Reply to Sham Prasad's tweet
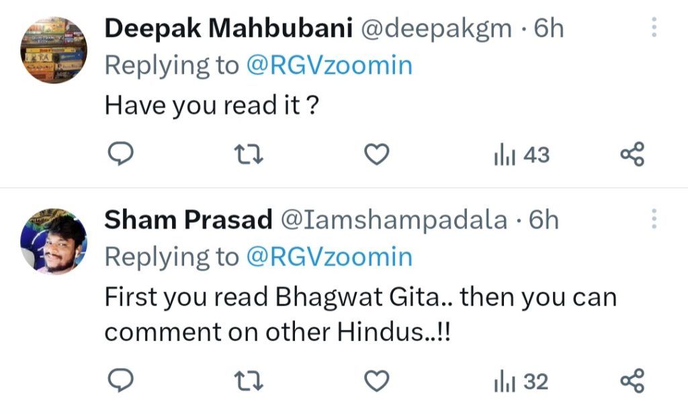This screenshot has width=688, height=414. (121, 380)
